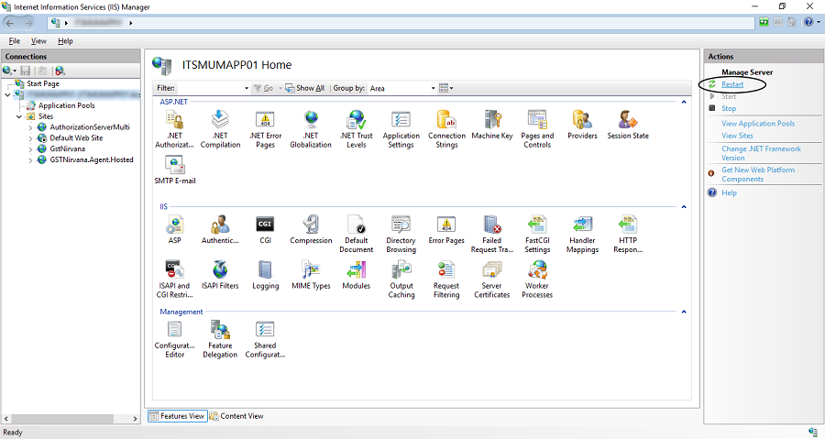Click the Restart server link
Image resolution: width=825 pixels, height=439 pixels.
(731, 84)
